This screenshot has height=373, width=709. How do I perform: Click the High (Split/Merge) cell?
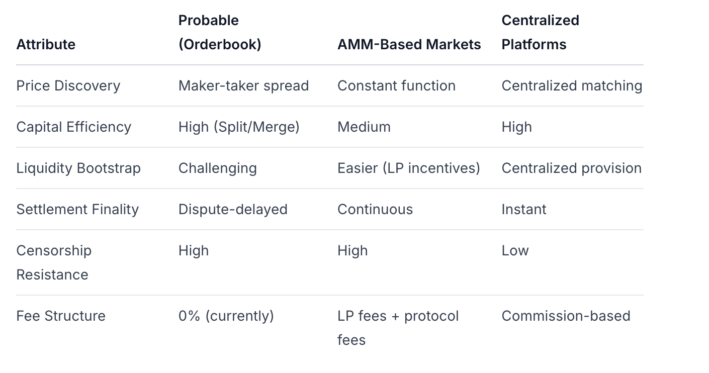pyautogui.click(x=239, y=127)
